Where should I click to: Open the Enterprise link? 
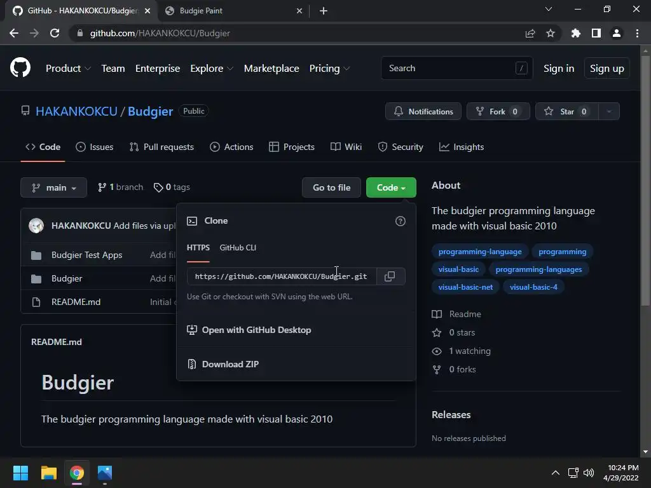pos(158,69)
